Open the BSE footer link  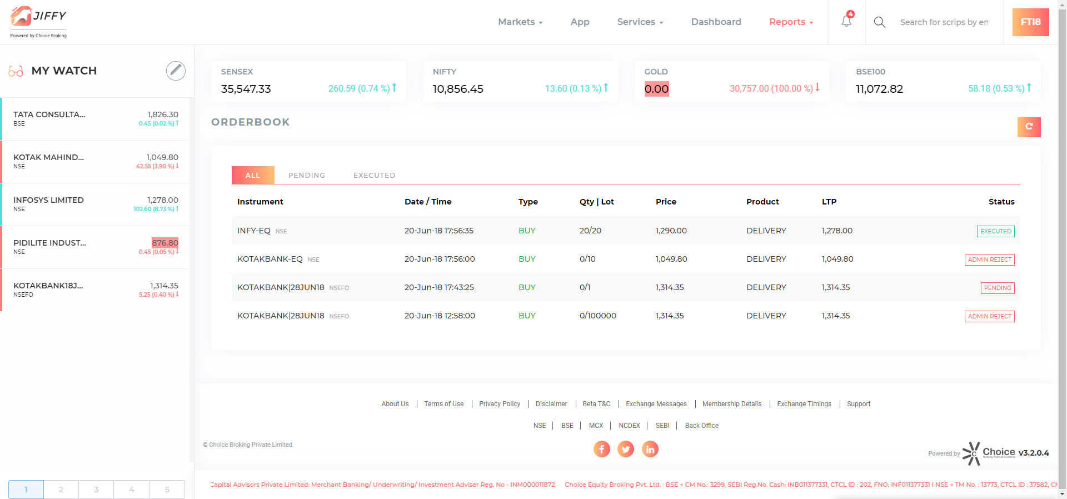pyautogui.click(x=567, y=426)
